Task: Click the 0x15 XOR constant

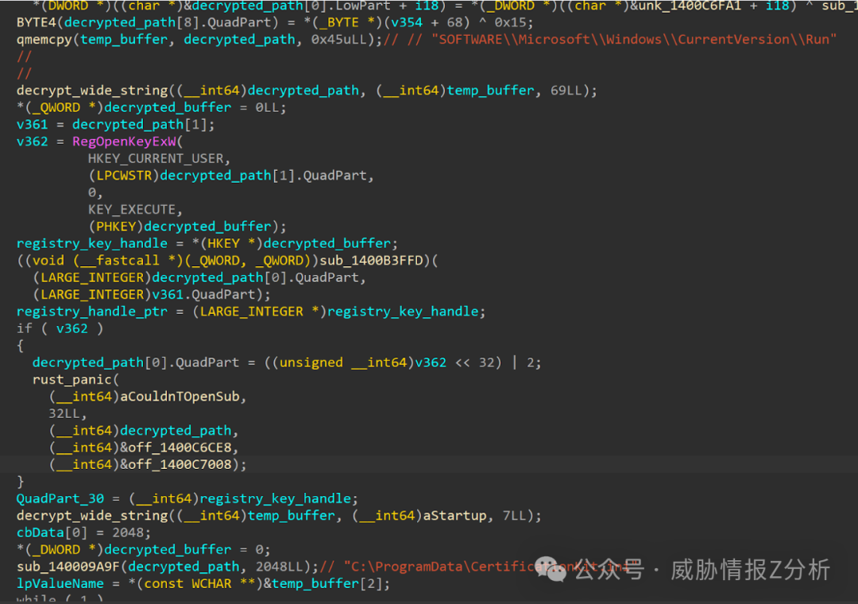Action: coord(510,22)
